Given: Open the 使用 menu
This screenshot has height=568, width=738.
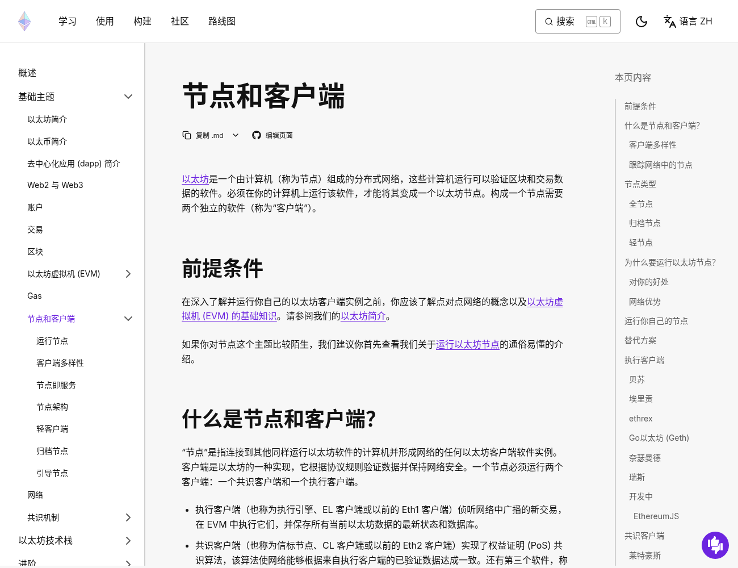Looking at the screenshot, I should point(105,22).
